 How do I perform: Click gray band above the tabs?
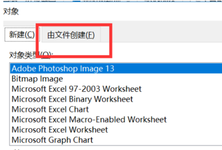(x=112, y=23)
